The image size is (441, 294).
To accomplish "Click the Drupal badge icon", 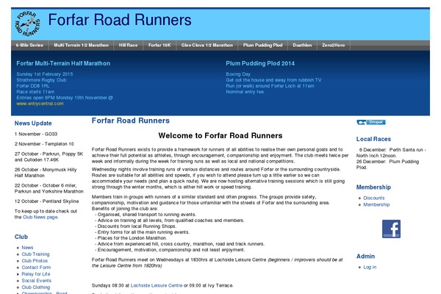I will [x=371, y=122].
